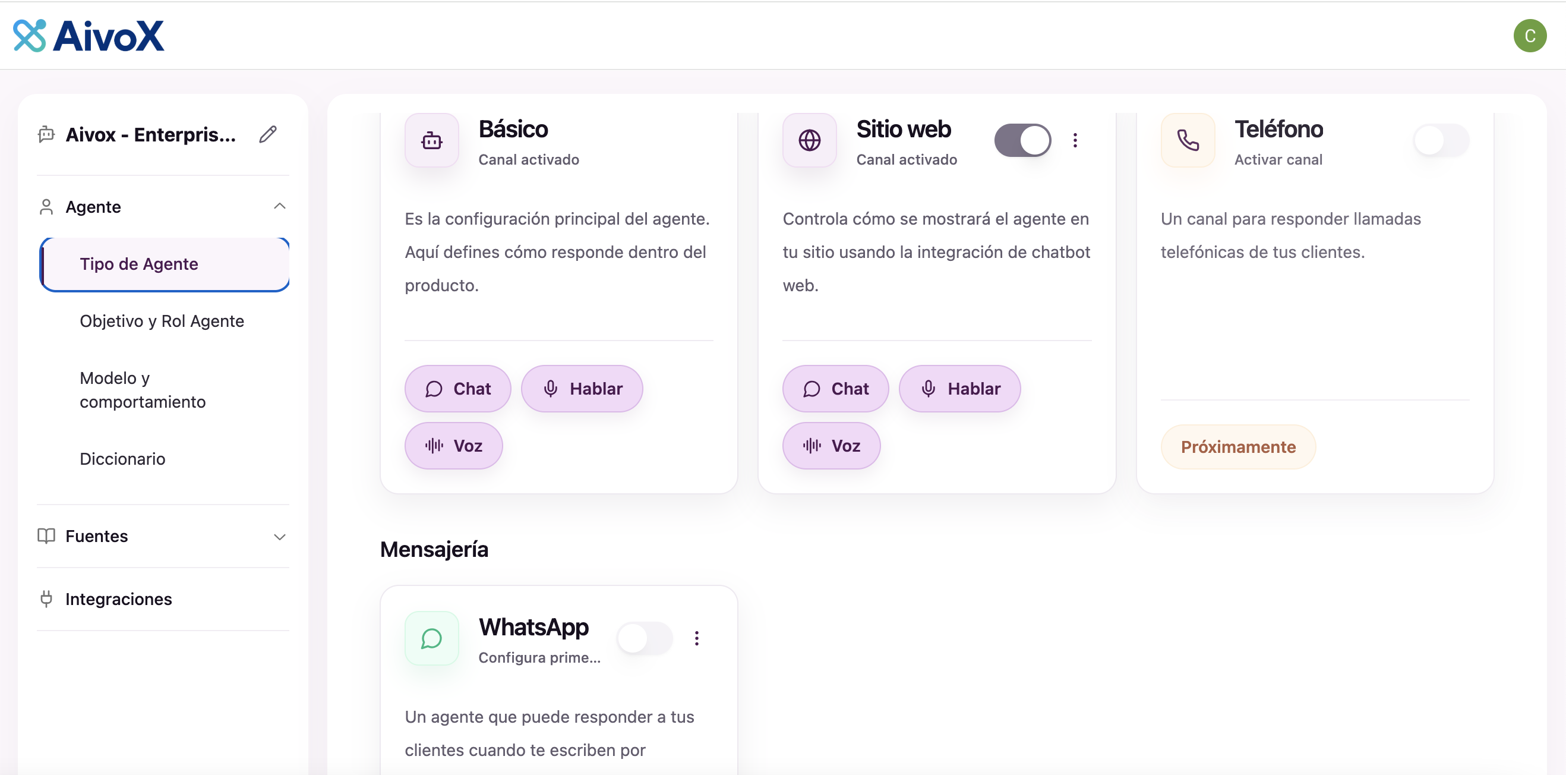Click Hablar button in Sitio web card
This screenshot has width=1566, height=775.
960,389
